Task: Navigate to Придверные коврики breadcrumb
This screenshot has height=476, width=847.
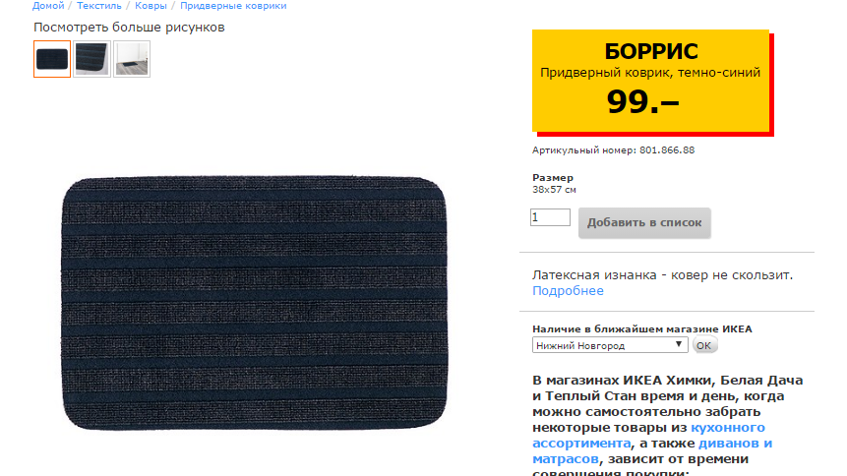Action: click(x=233, y=5)
